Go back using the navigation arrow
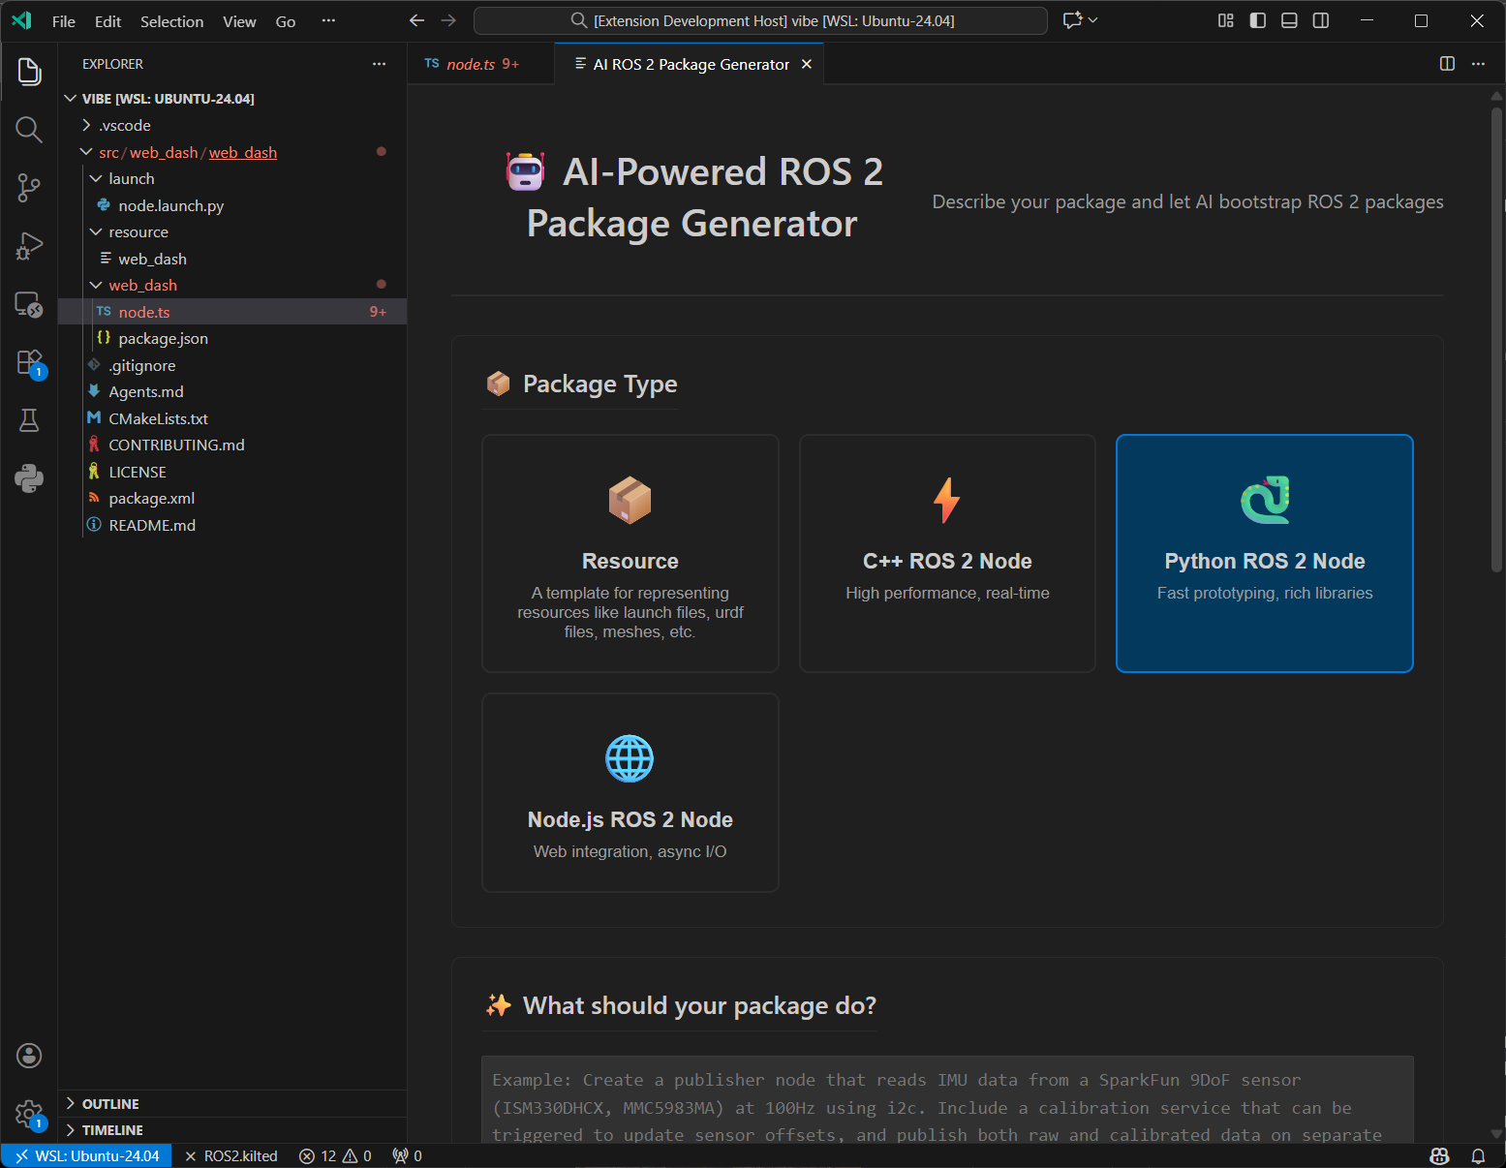This screenshot has width=1506, height=1168. point(416,20)
